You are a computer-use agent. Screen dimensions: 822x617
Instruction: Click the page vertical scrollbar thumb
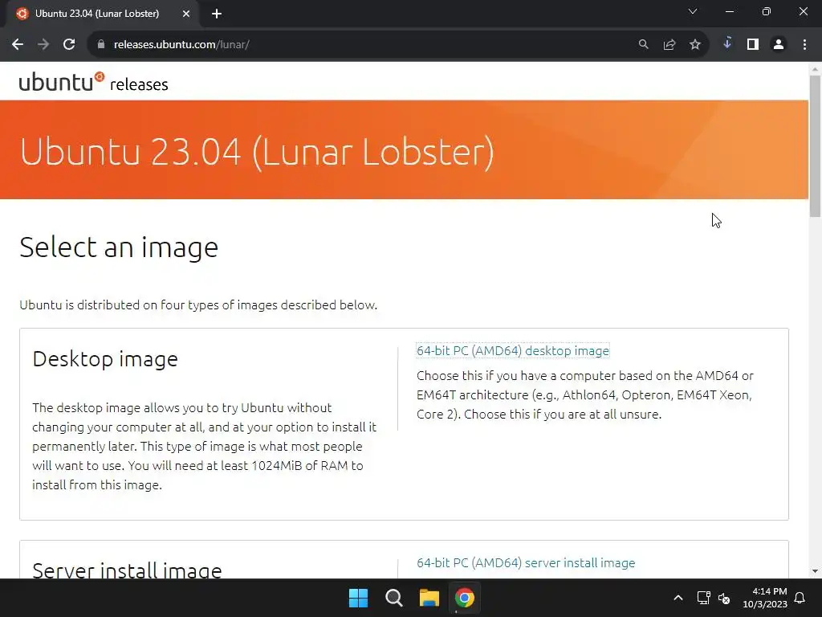pos(815,146)
